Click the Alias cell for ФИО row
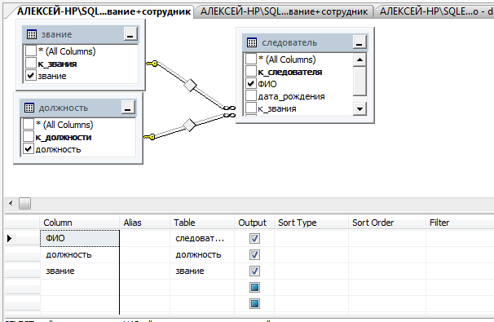Image resolution: width=494 pixels, height=322 pixels. pyautogui.click(x=145, y=239)
